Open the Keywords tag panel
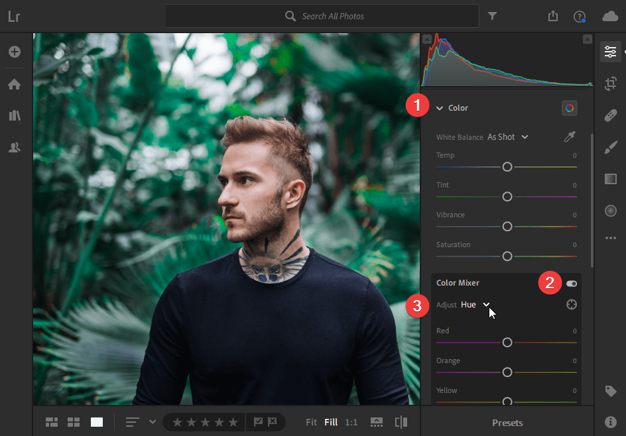 (611, 392)
